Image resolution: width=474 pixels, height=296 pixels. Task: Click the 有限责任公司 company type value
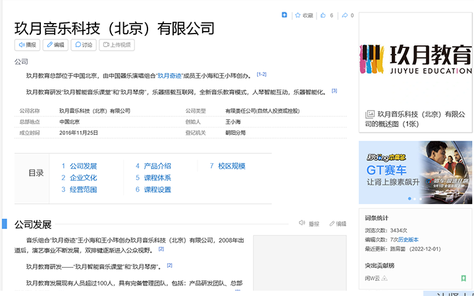(x=263, y=111)
